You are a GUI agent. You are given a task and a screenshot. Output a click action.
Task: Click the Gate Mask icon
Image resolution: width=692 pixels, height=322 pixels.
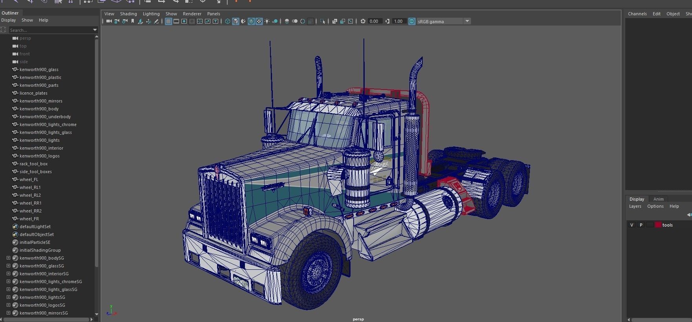pyautogui.click(x=192, y=21)
